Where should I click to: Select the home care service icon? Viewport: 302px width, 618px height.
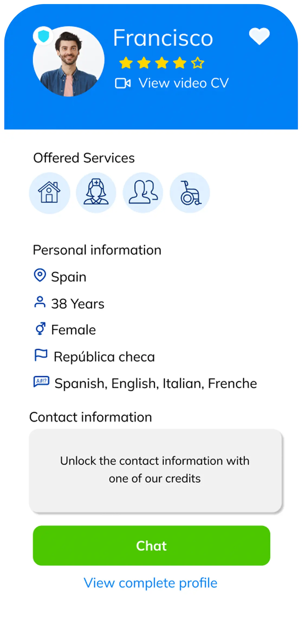click(x=49, y=193)
